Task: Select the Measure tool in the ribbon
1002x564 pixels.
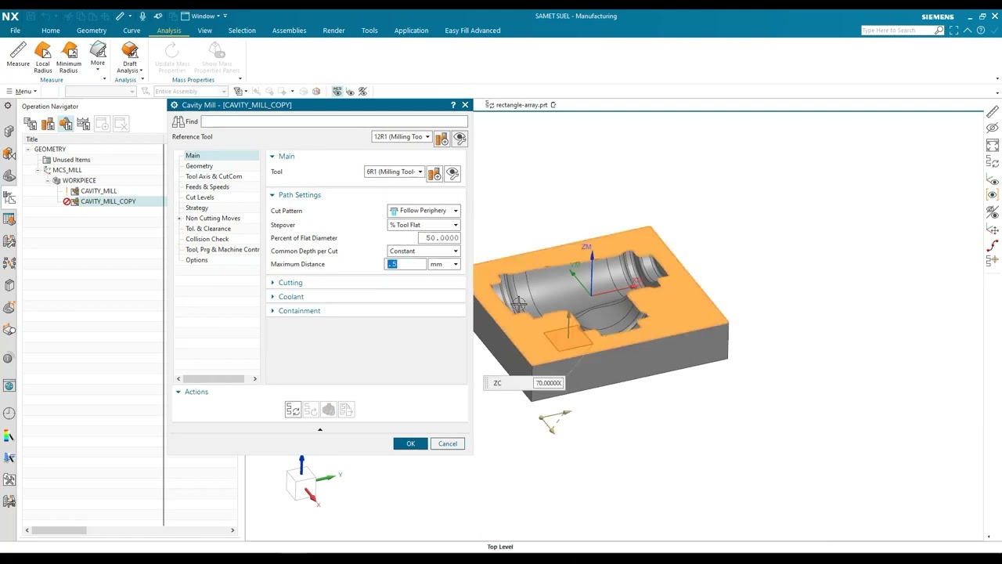Action: pyautogui.click(x=18, y=56)
